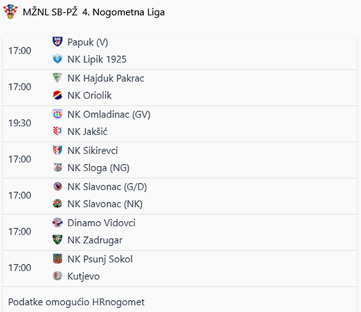Click the Dinamo Vidovci round crest
The image size is (361, 312).
coord(57,222)
